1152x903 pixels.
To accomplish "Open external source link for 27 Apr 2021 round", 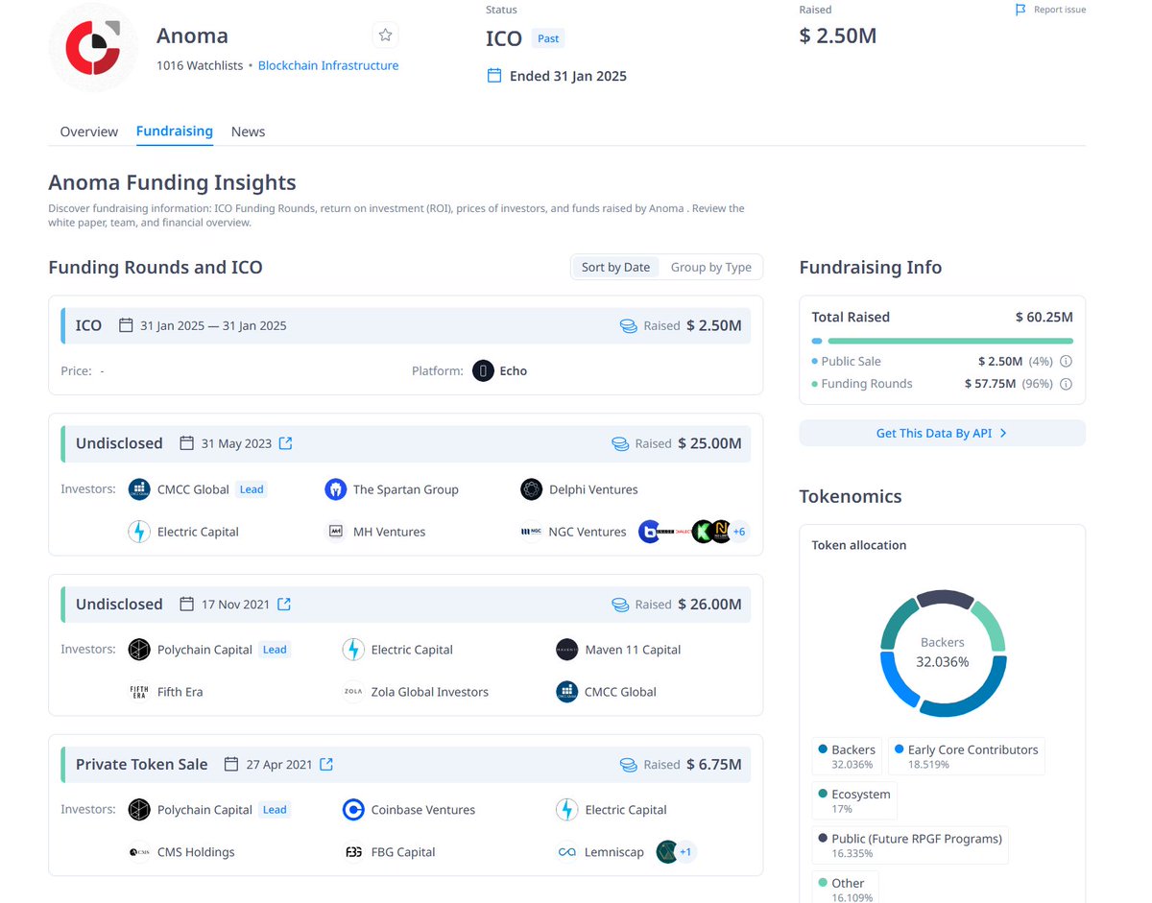I will [x=326, y=764].
